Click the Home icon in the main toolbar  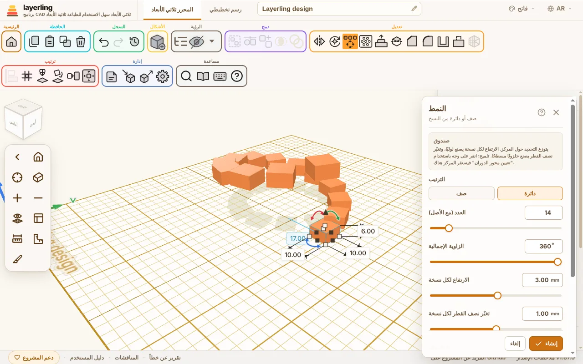click(11, 41)
